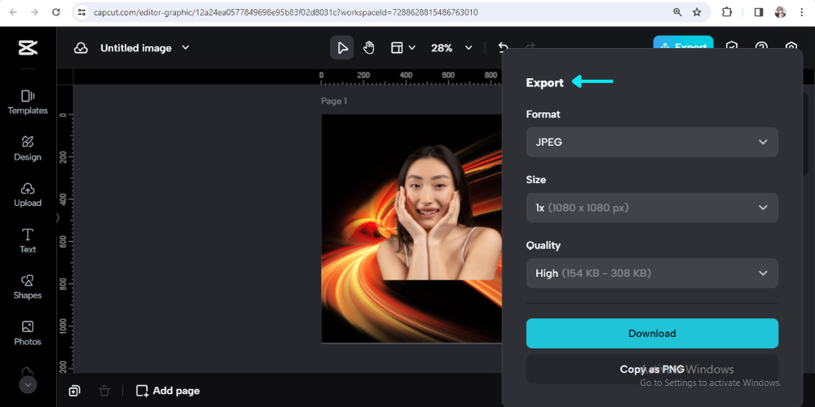Expand the layout dropdown arrow
Screen dimensions: 815x407
pos(412,48)
